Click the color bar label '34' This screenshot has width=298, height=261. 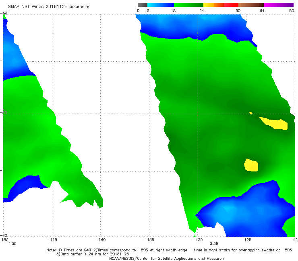point(202,11)
